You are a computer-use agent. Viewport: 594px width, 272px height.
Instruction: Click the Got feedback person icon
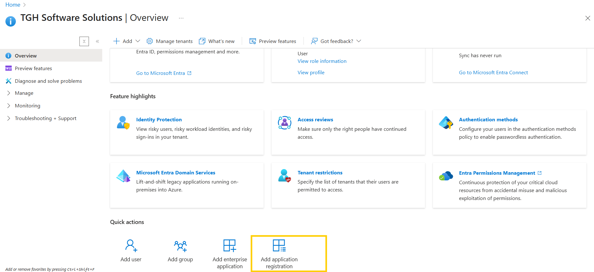tap(314, 41)
